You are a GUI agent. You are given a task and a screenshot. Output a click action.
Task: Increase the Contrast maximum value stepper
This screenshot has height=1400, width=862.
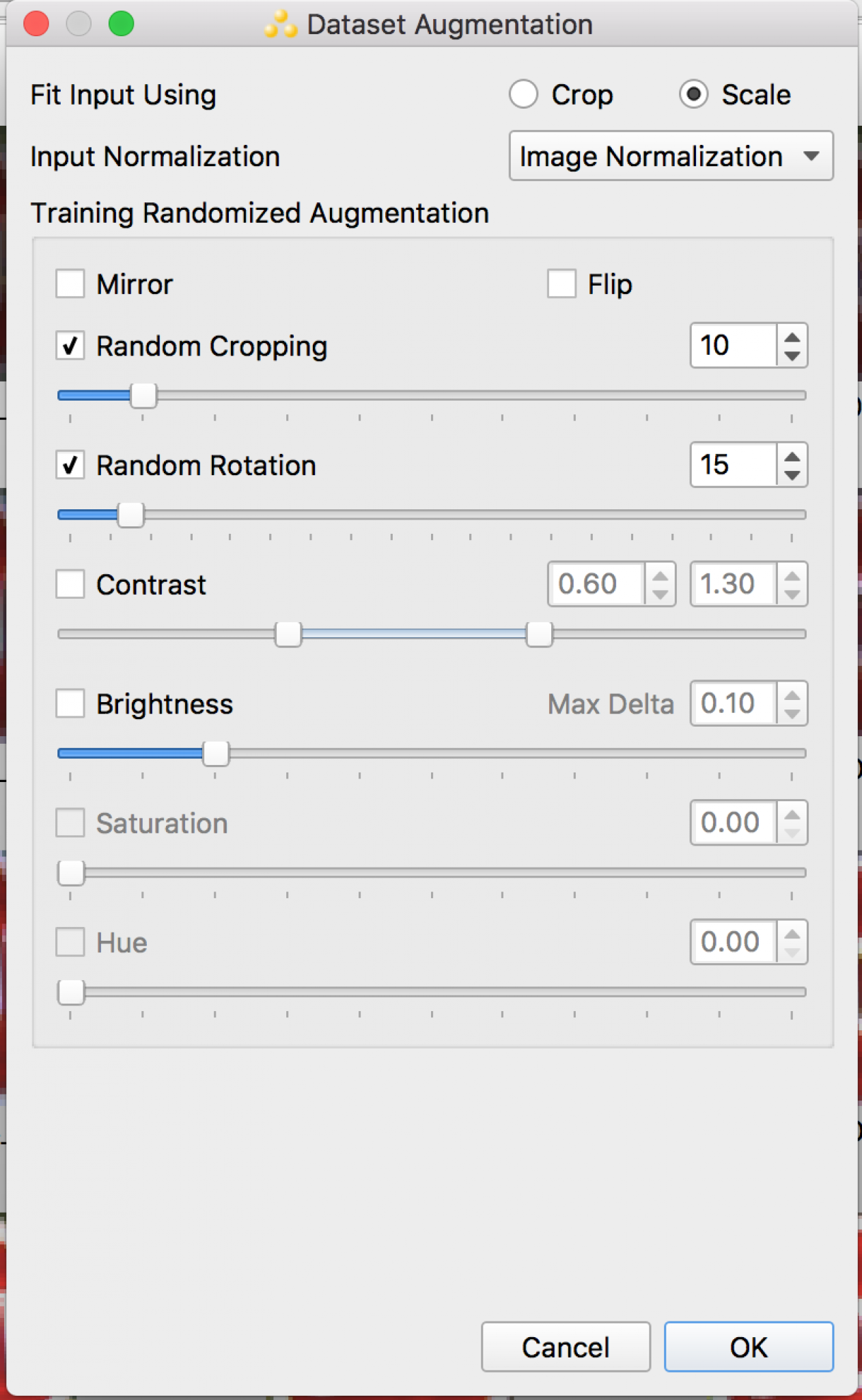point(792,576)
